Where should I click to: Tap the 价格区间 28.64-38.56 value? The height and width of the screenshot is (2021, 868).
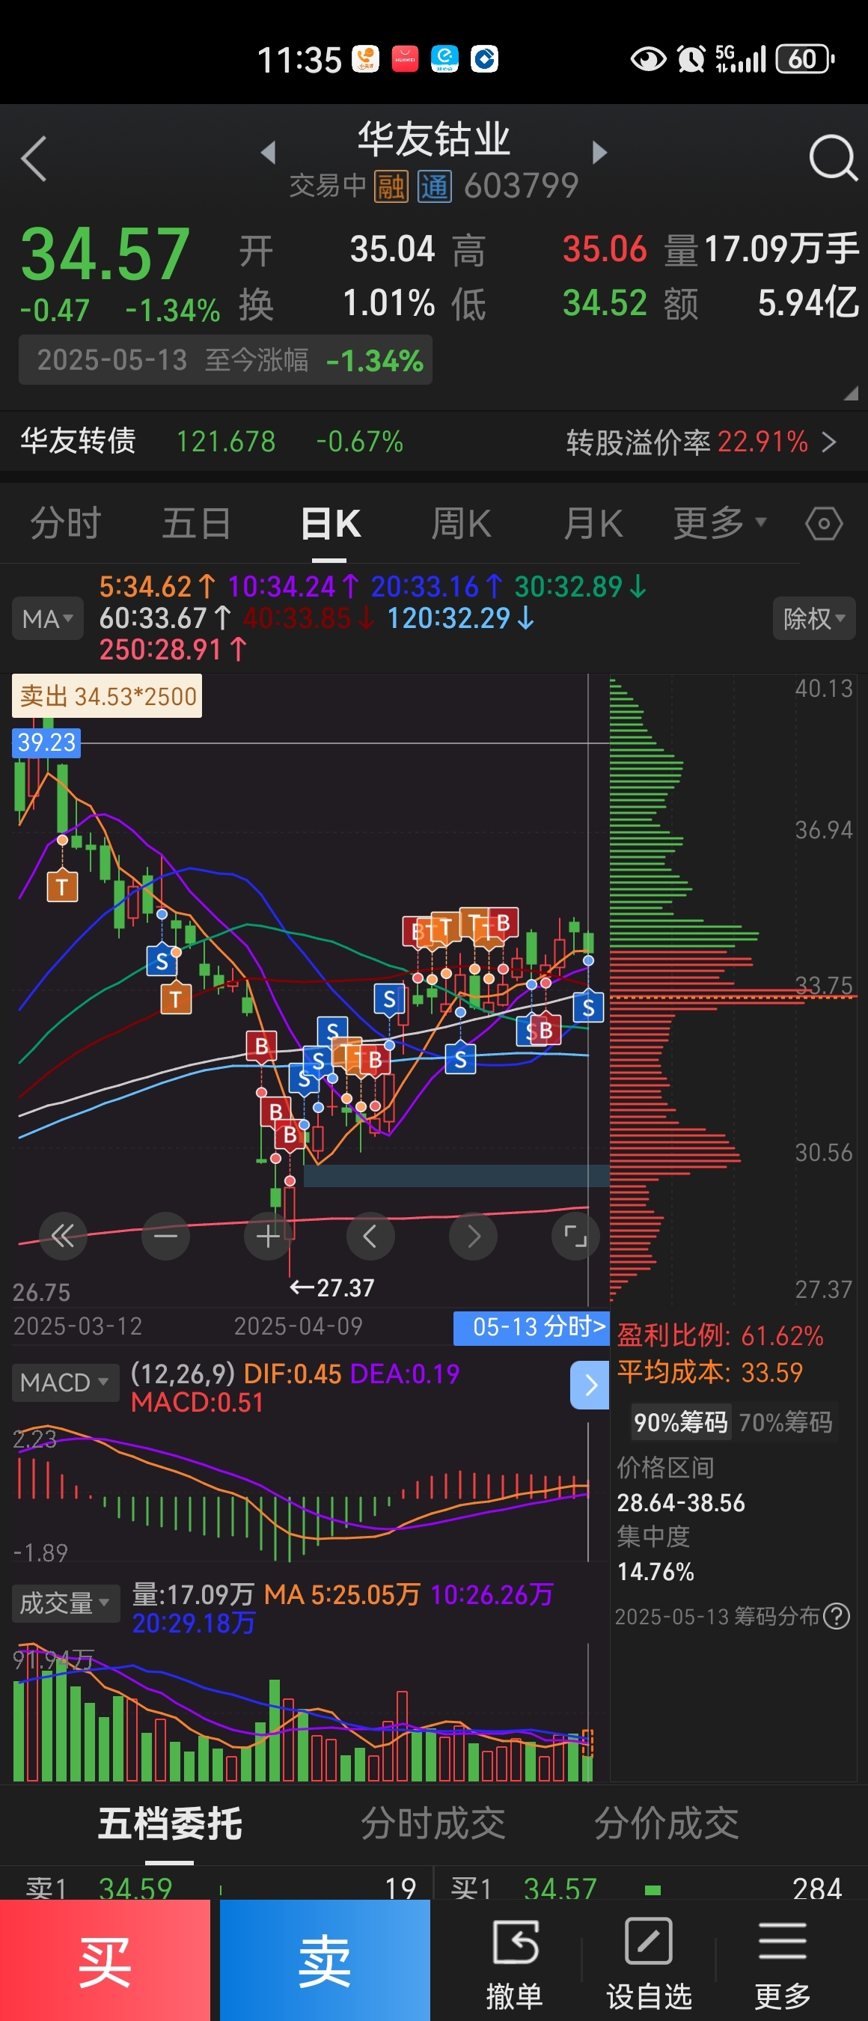[x=681, y=1502]
